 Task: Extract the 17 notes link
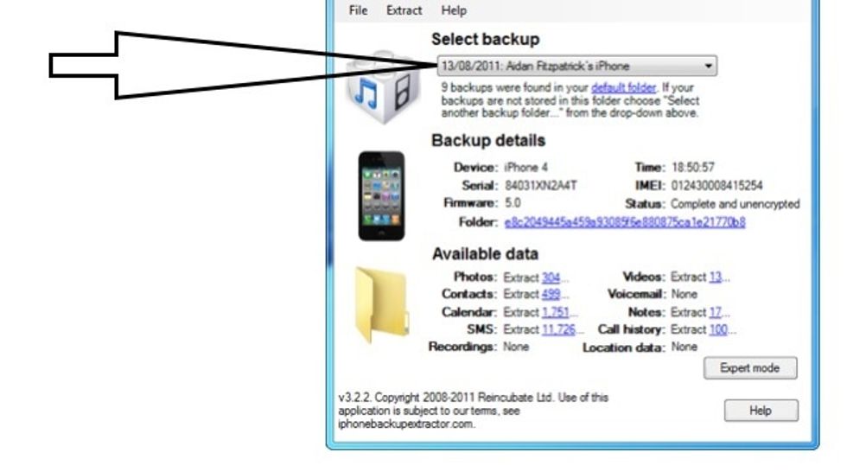[716, 312]
